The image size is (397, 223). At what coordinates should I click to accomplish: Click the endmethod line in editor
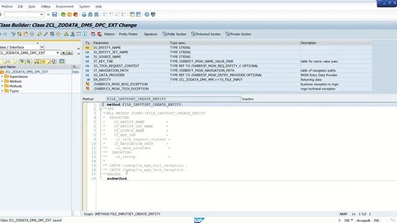pos(117,178)
